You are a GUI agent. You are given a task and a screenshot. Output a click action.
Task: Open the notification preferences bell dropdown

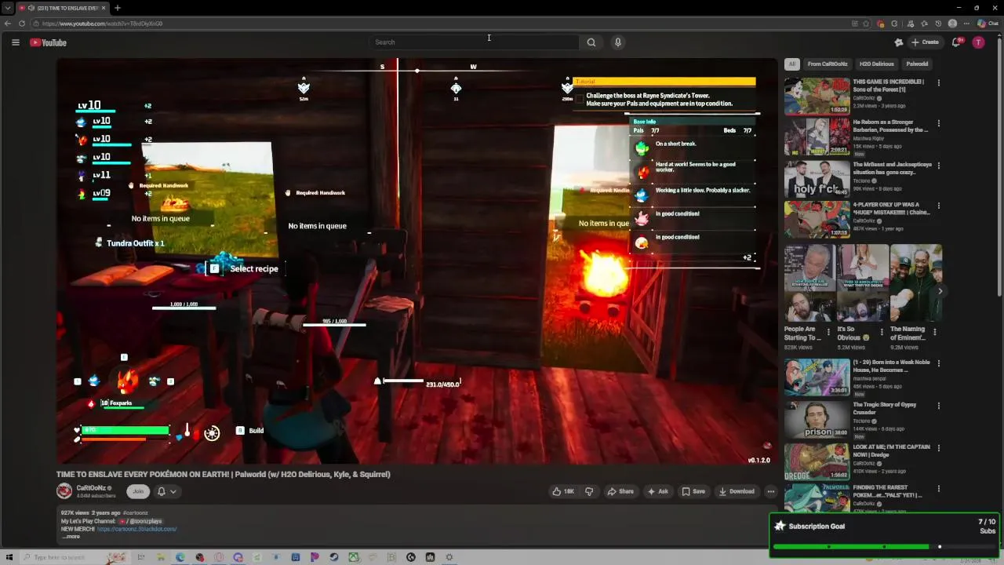(167, 491)
